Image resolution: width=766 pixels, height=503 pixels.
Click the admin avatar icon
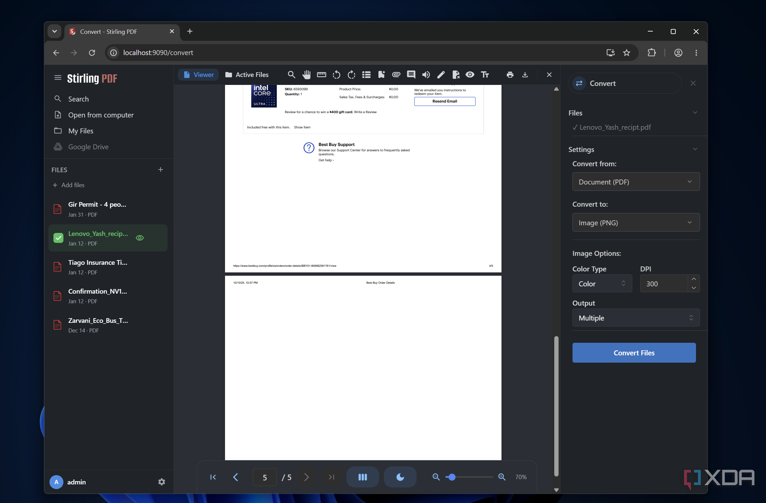56,482
